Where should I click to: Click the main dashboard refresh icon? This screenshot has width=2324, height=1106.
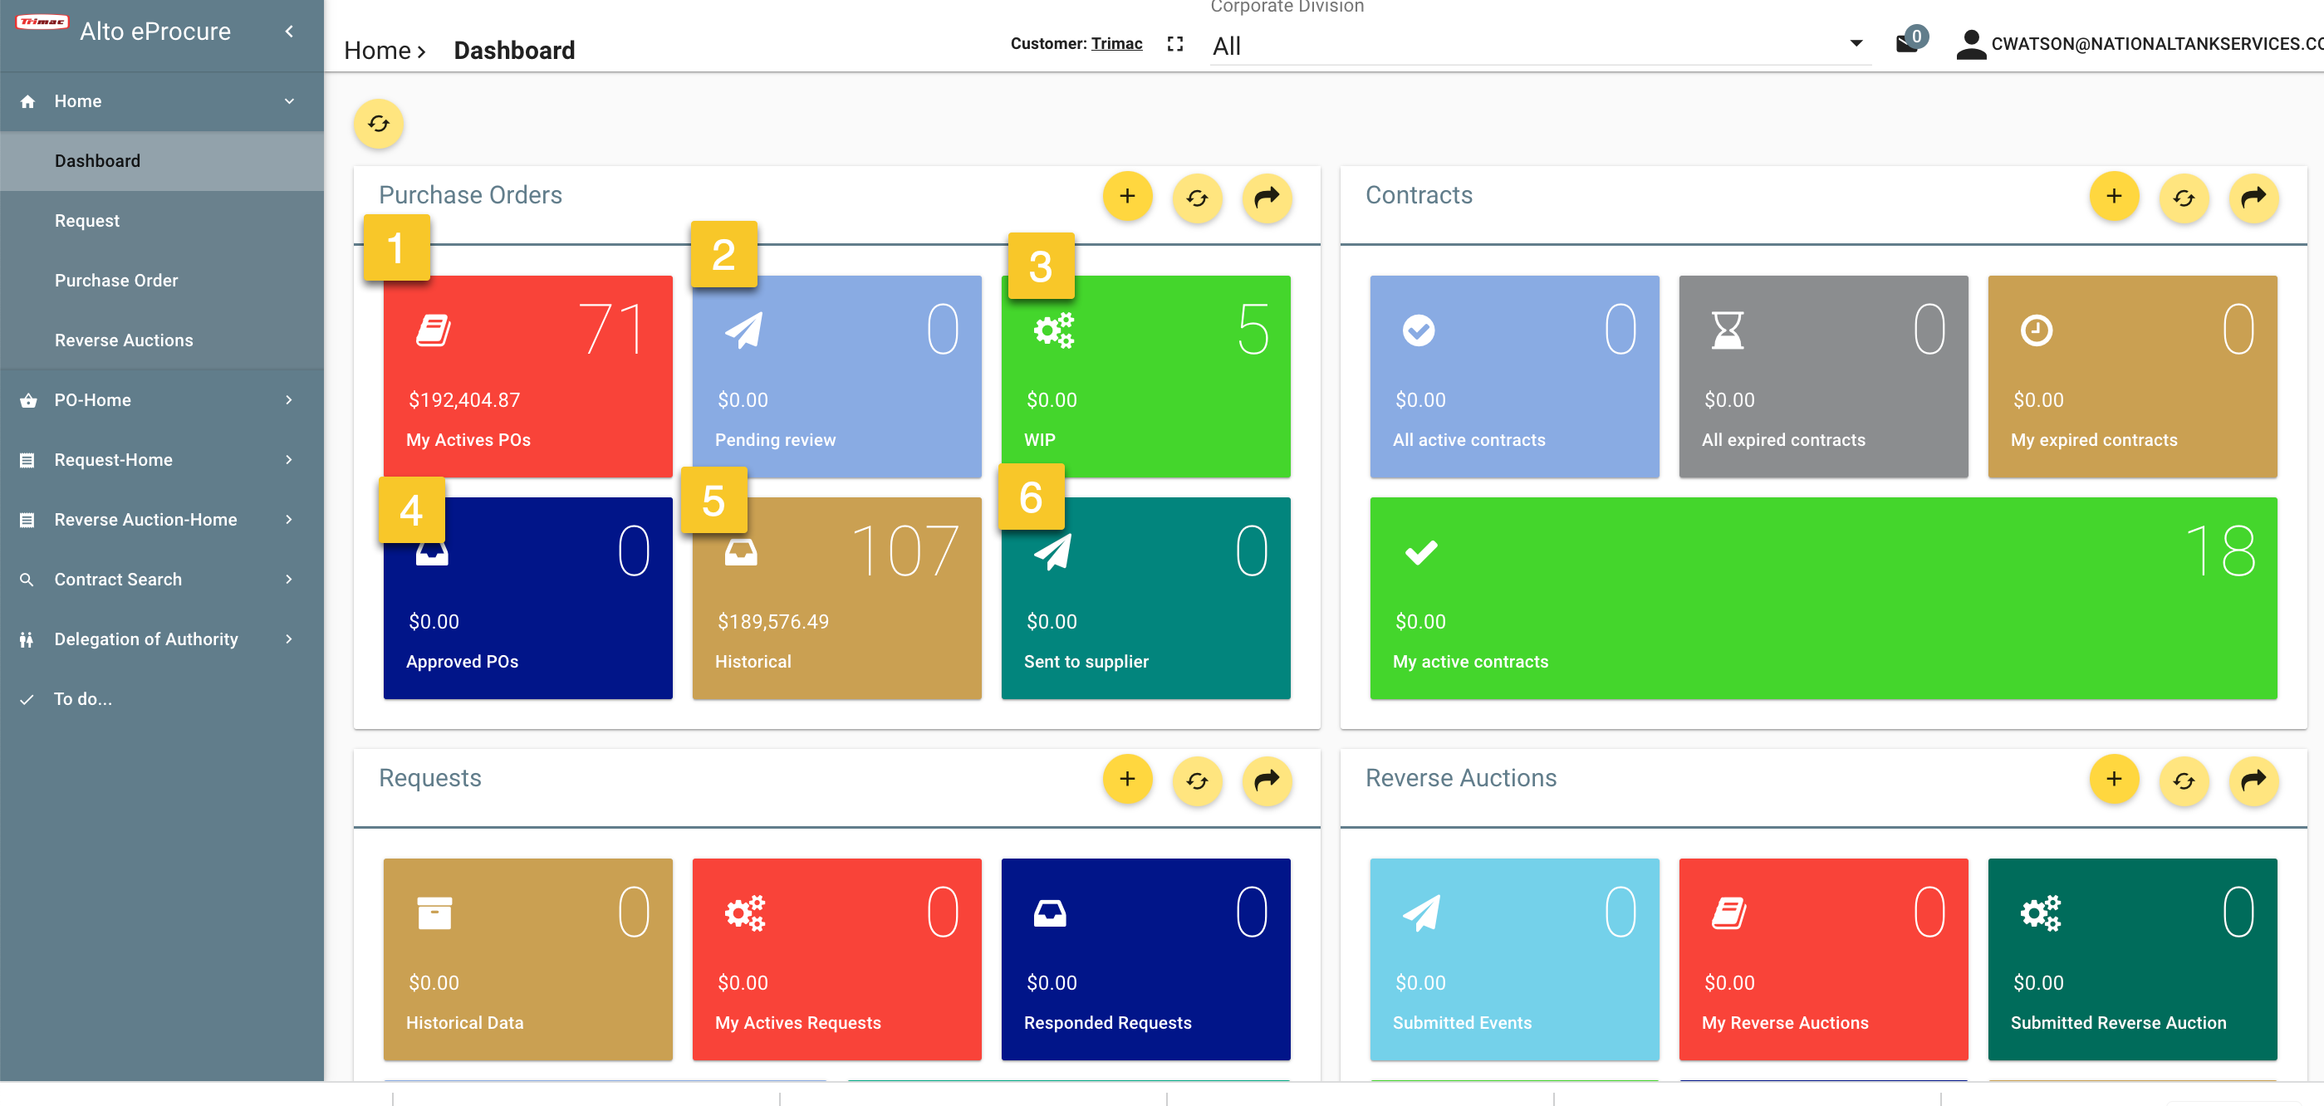pyautogui.click(x=378, y=124)
